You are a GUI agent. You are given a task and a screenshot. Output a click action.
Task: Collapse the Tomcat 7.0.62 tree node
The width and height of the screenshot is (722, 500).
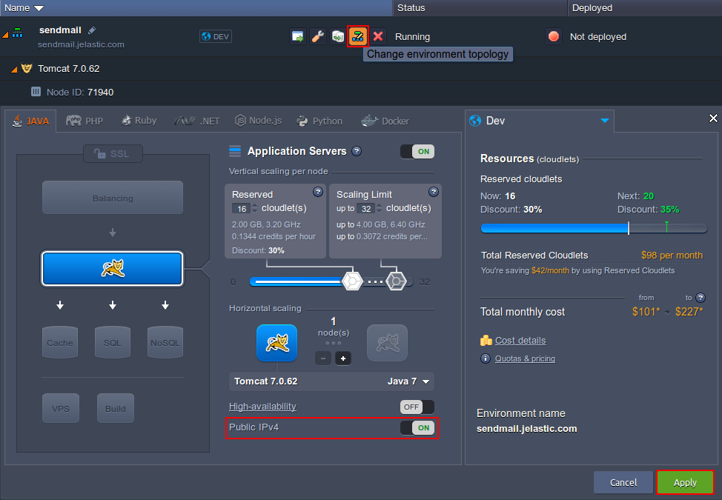coord(14,70)
